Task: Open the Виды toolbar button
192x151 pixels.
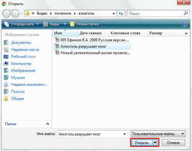Action: coord(51,24)
